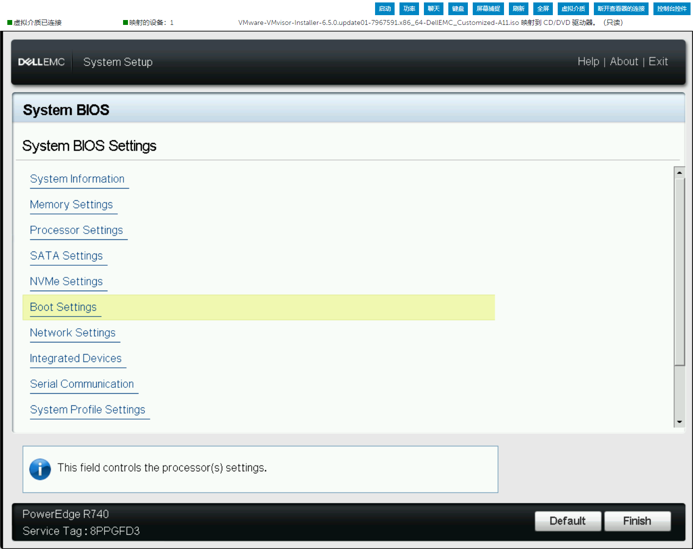The width and height of the screenshot is (693, 549).
Task: Click the 屏幕捕捉 screen capture button
Action: pos(488,9)
